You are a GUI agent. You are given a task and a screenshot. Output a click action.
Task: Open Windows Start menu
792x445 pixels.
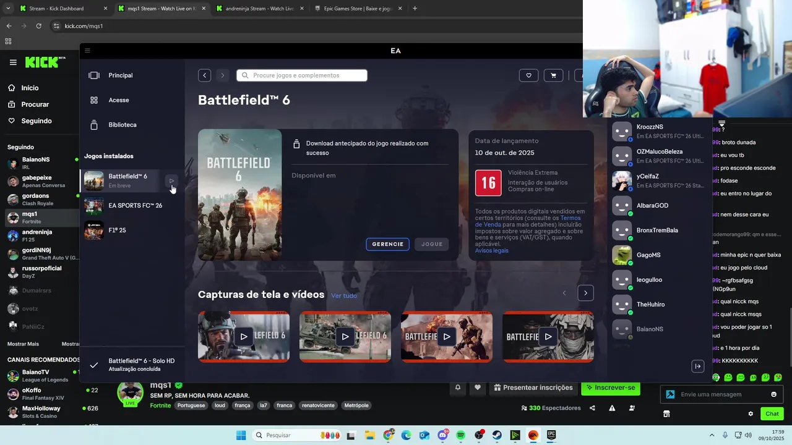pyautogui.click(x=241, y=435)
